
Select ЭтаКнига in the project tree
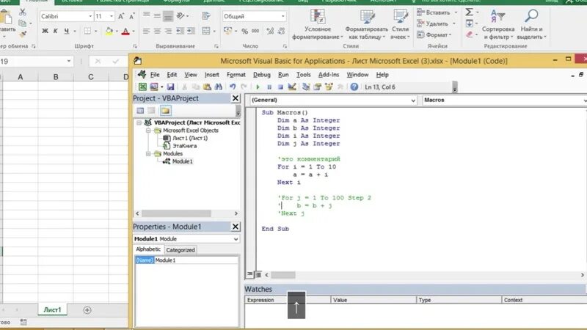pos(185,146)
